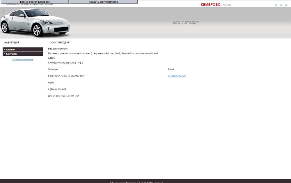Click the Факс label

(x=51, y=83)
